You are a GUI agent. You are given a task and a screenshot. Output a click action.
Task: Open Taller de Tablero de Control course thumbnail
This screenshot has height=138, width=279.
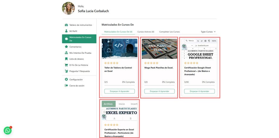click(120, 49)
